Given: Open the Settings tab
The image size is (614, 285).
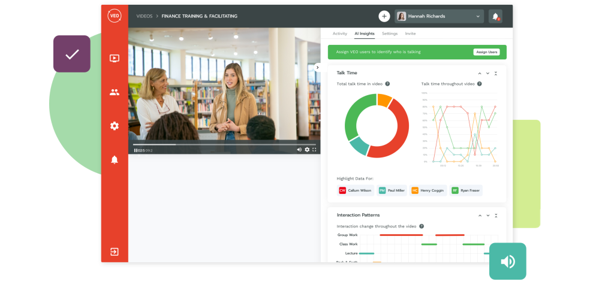Looking at the screenshot, I should tap(390, 34).
